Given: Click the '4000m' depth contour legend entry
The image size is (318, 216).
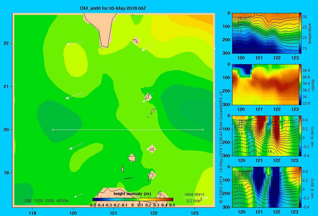Looking at the screenshot, I should click(x=62, y=201).
